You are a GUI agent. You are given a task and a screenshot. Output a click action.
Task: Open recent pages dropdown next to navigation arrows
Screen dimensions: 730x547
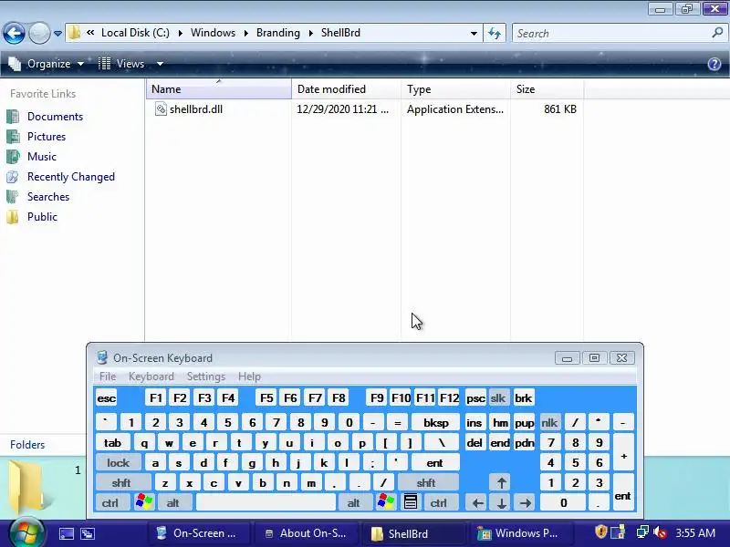click(x=57, y=34)
